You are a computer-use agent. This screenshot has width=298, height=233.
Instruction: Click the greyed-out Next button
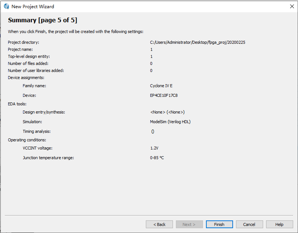tap(189, 224)
